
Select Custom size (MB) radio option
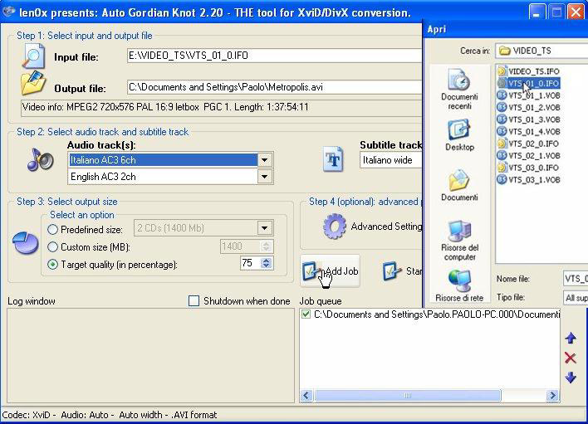(x=54, y=246)
